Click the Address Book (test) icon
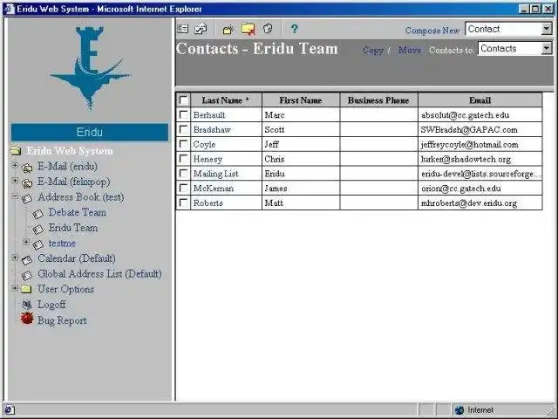 (27, 198)
